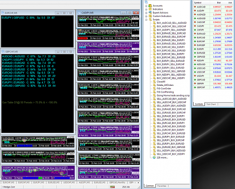Click the Symbol column header
The width and height of the screenshot is (235, 189).
click(x=201, y=3)
